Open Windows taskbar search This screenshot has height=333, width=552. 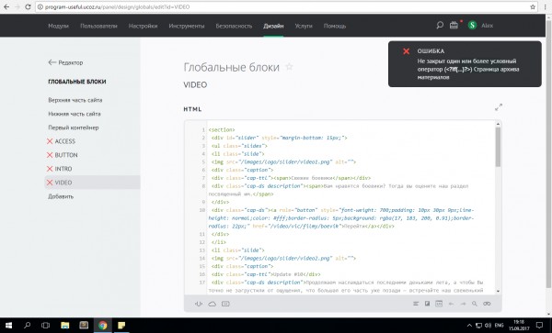[x=27, y=326]
